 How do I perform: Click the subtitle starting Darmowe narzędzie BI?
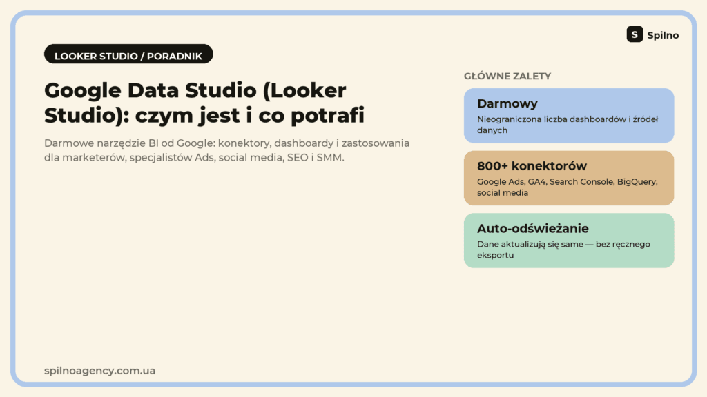click(226, 150)
